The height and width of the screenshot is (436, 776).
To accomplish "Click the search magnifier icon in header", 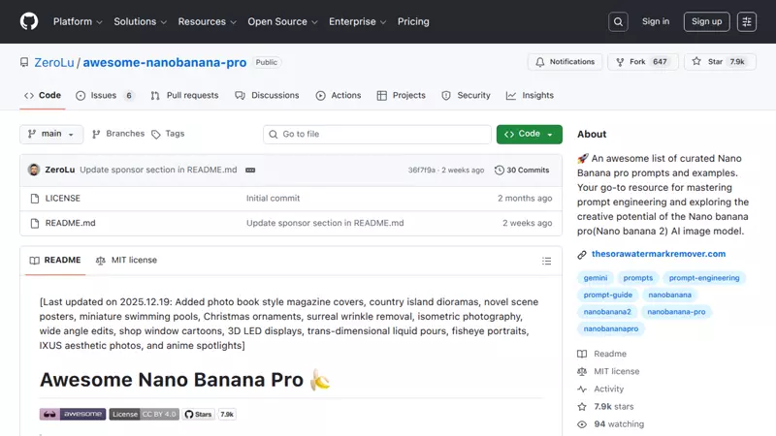I will pyautogui.click(x=618, y=21).
